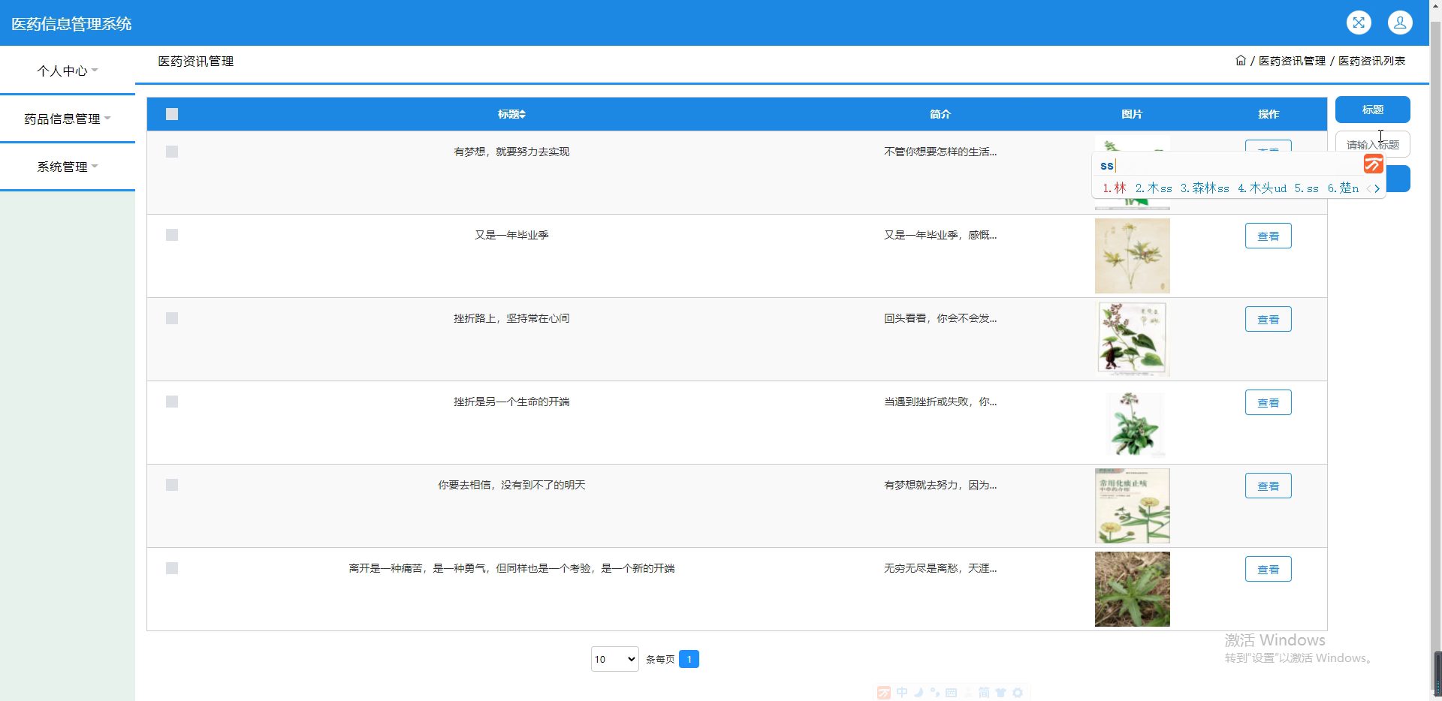
Task: Open the book cover image in 你要去相信 row
Action: click(1132, 506)
